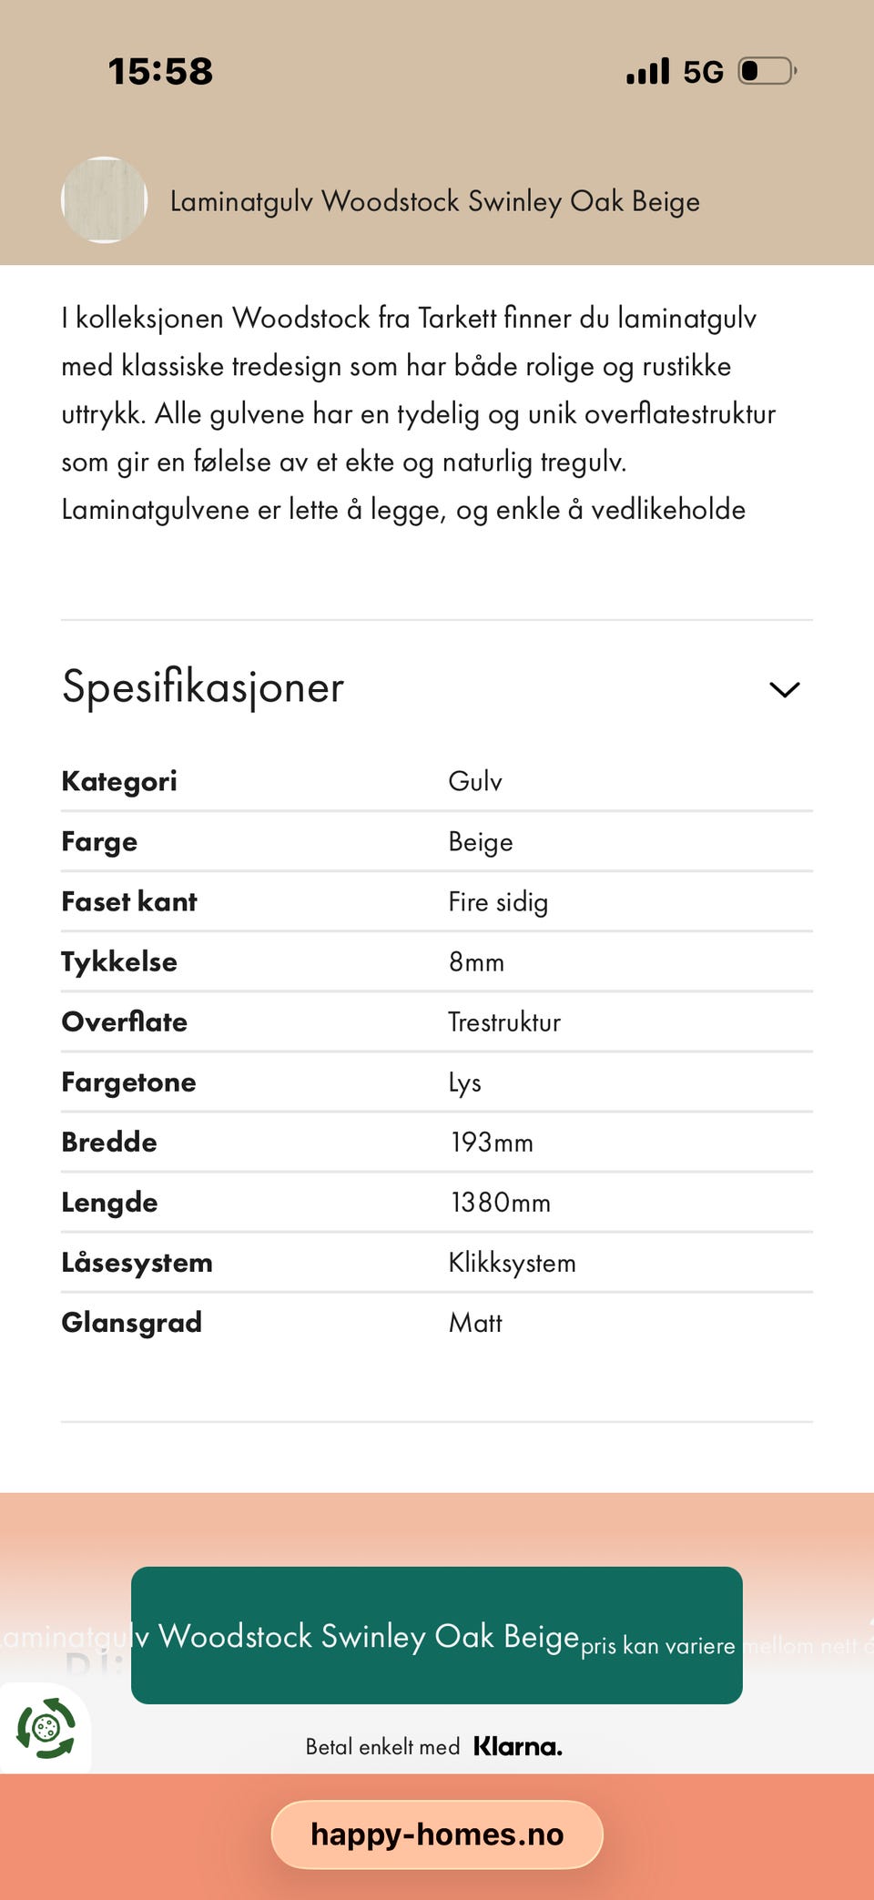Image resolution: width=874 pixels, height=1900 pixels.
Task: Tap the Tykkelse 8mm specification row
Action: coord(437,961)
